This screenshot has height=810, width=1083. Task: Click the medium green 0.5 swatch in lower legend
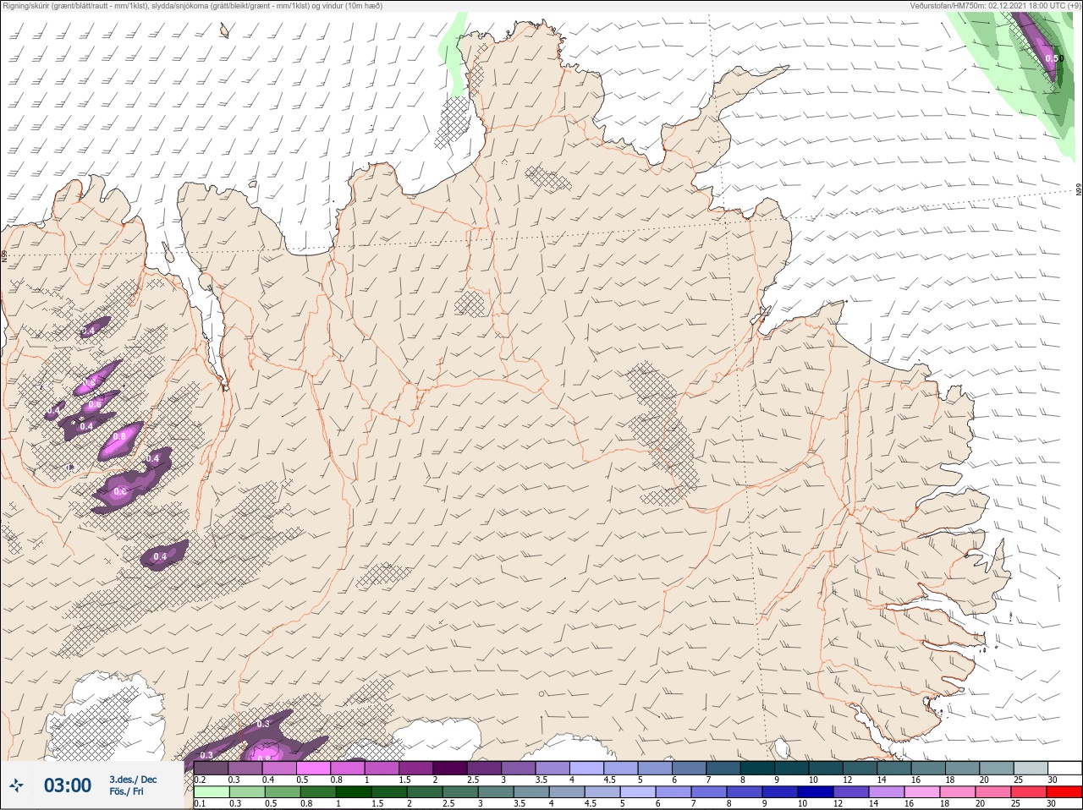click(x=283, y=792)
